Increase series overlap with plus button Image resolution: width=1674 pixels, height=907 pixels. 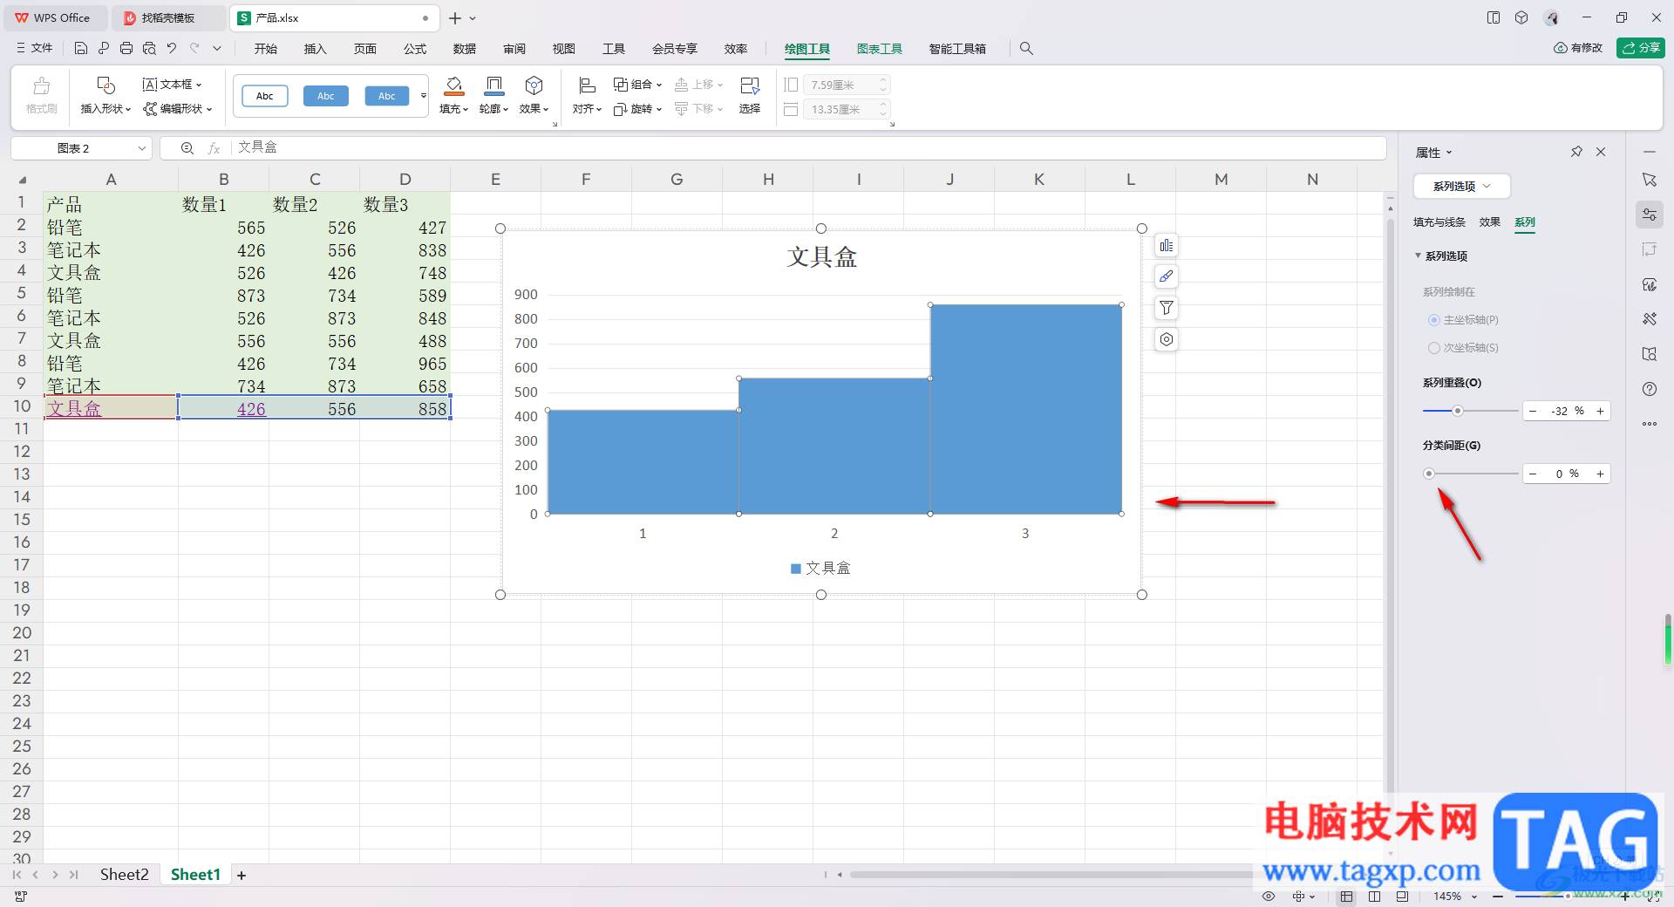point(1600,411)
